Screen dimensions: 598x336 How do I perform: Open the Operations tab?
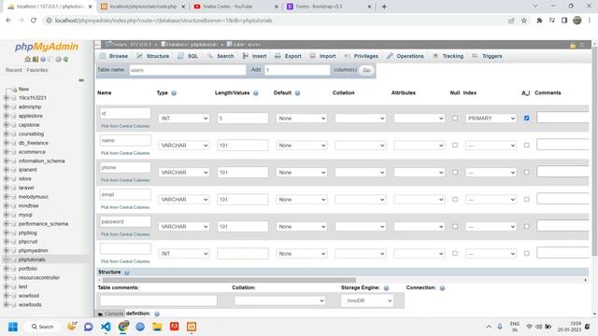[405, 56]
